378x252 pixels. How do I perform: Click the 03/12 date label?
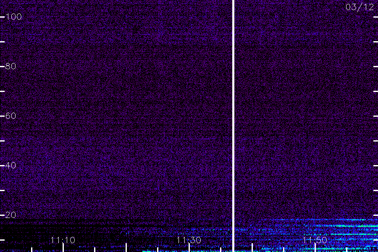coord(360,7)
